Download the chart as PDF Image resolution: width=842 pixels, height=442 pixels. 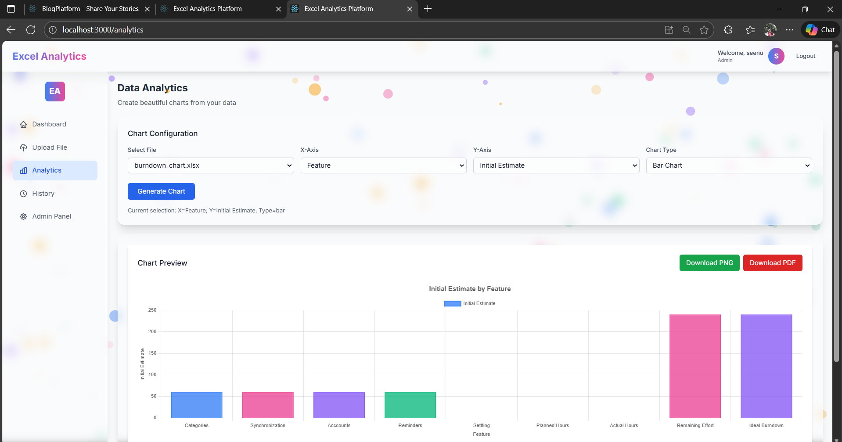pyautogui.click(x=773, y=263)
